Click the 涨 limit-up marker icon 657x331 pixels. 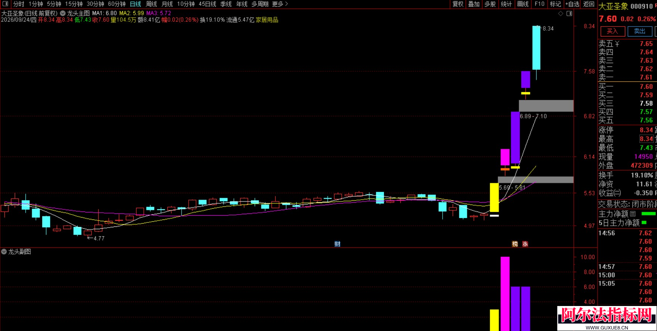(525, 244)
